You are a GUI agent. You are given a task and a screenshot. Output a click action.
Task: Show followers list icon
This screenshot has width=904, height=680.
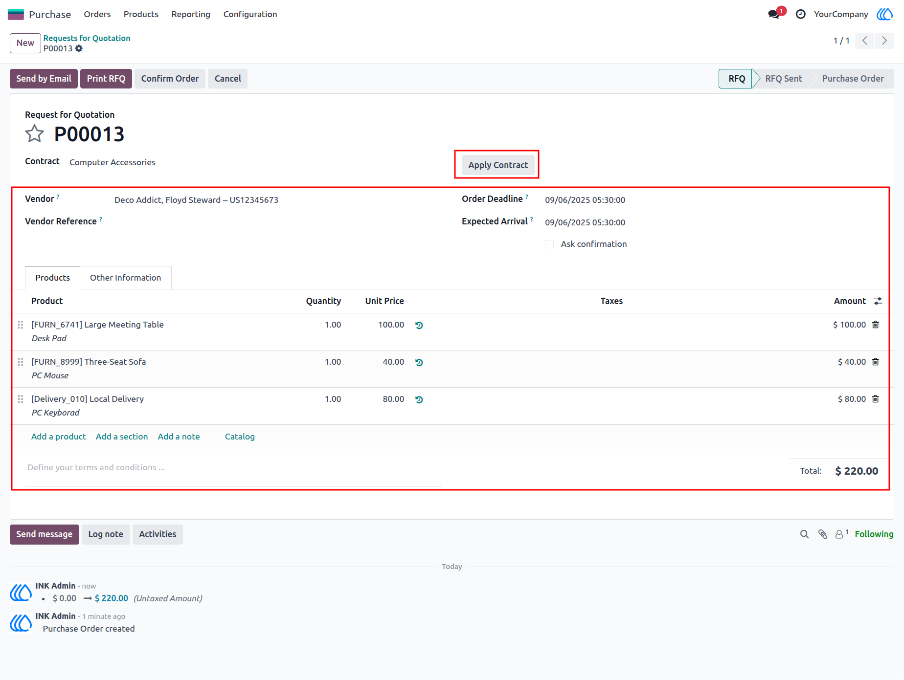[x=841, y=534]
